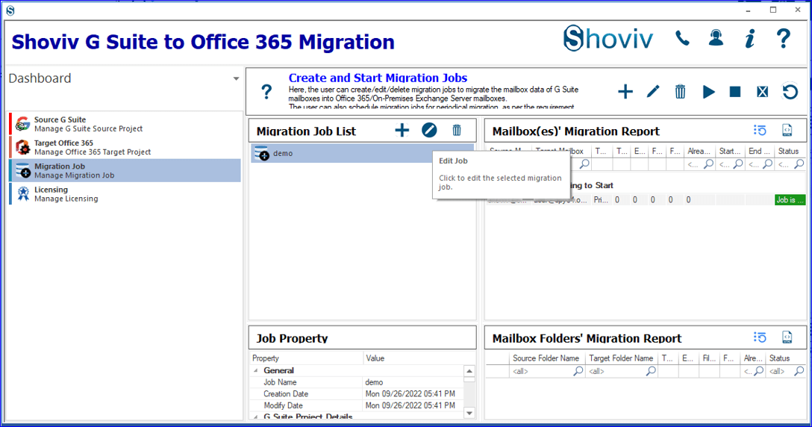Click the Value column header
This screenshot has height=427, width=812.
point(419,358)
